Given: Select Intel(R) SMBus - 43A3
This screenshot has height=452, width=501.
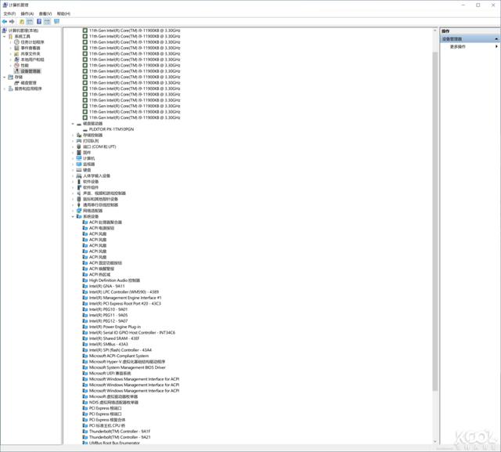Looking at the screenshot, I should [x=109, y=344].
